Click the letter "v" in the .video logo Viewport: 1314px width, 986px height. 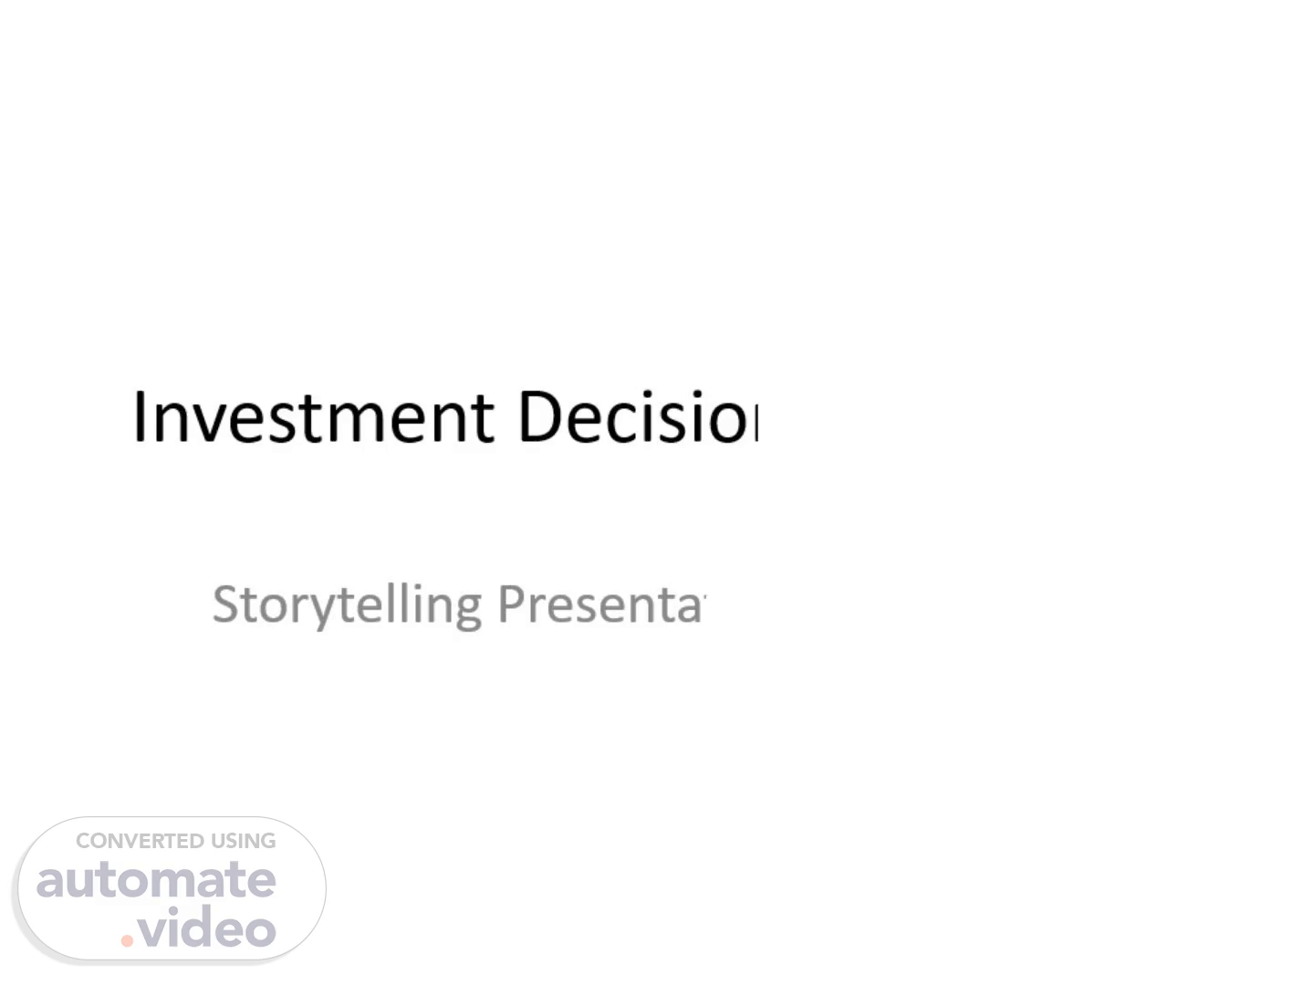[x=151, y=933]
